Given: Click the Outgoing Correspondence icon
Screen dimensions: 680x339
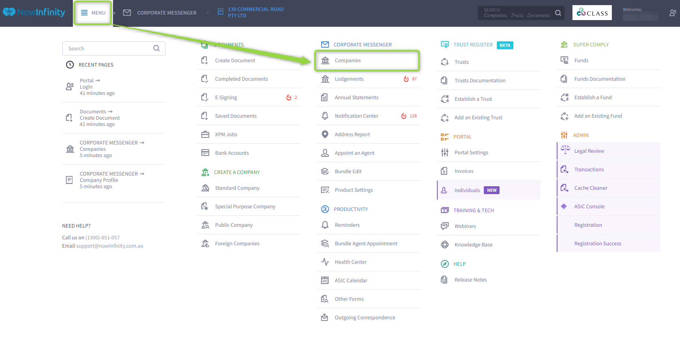Looking at the screenshot, I should tap(325, 317).
